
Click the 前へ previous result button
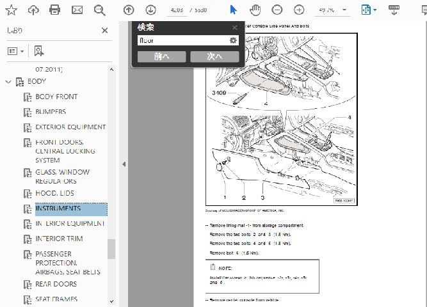pos(162,56)
